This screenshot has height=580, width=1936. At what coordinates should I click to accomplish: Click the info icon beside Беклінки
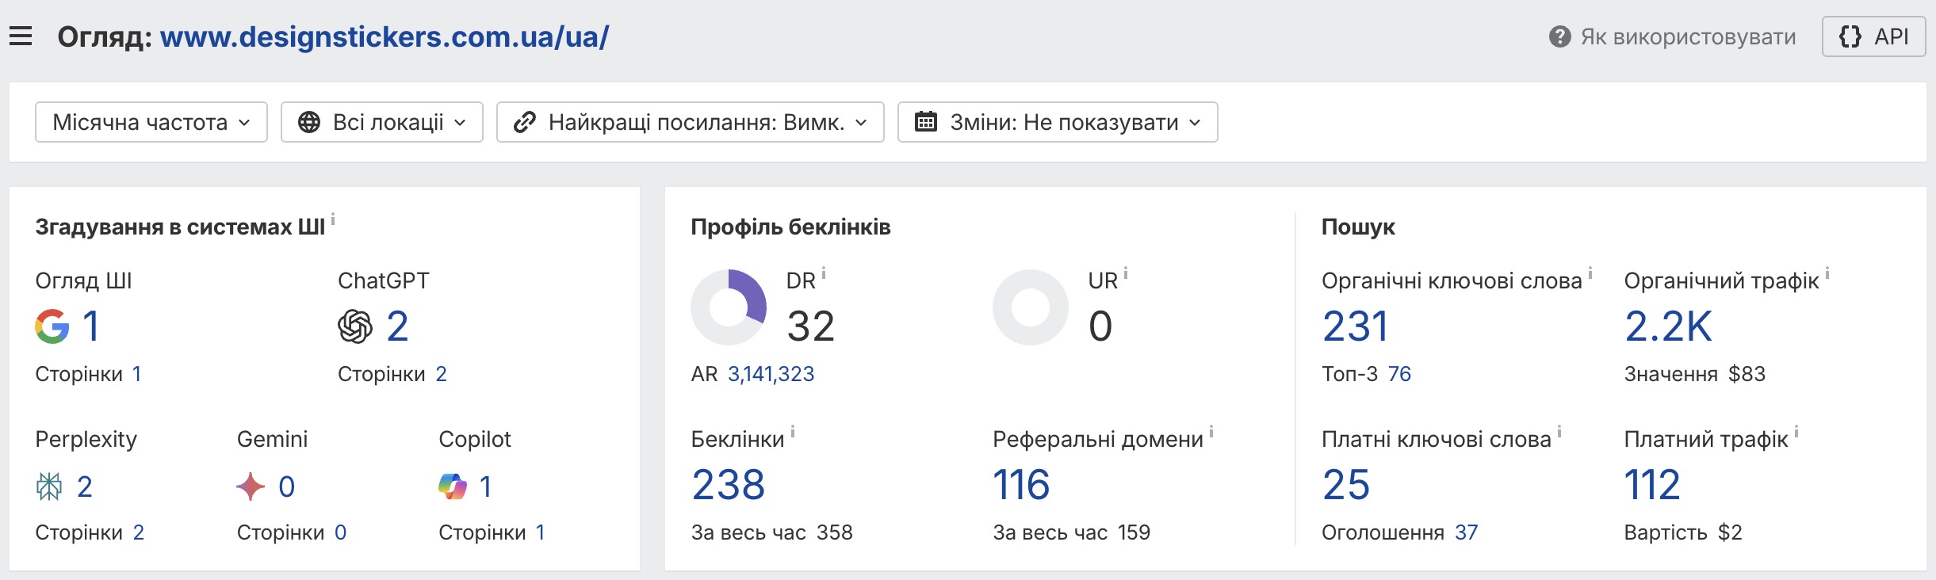(x=793, y=432)
